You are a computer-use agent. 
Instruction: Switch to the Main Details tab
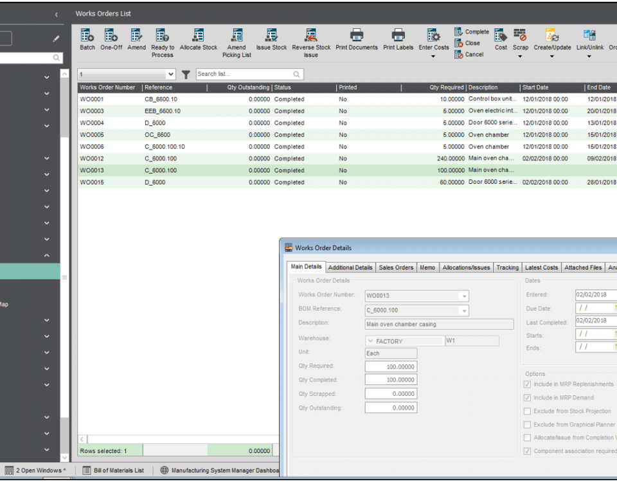[306, 267]
